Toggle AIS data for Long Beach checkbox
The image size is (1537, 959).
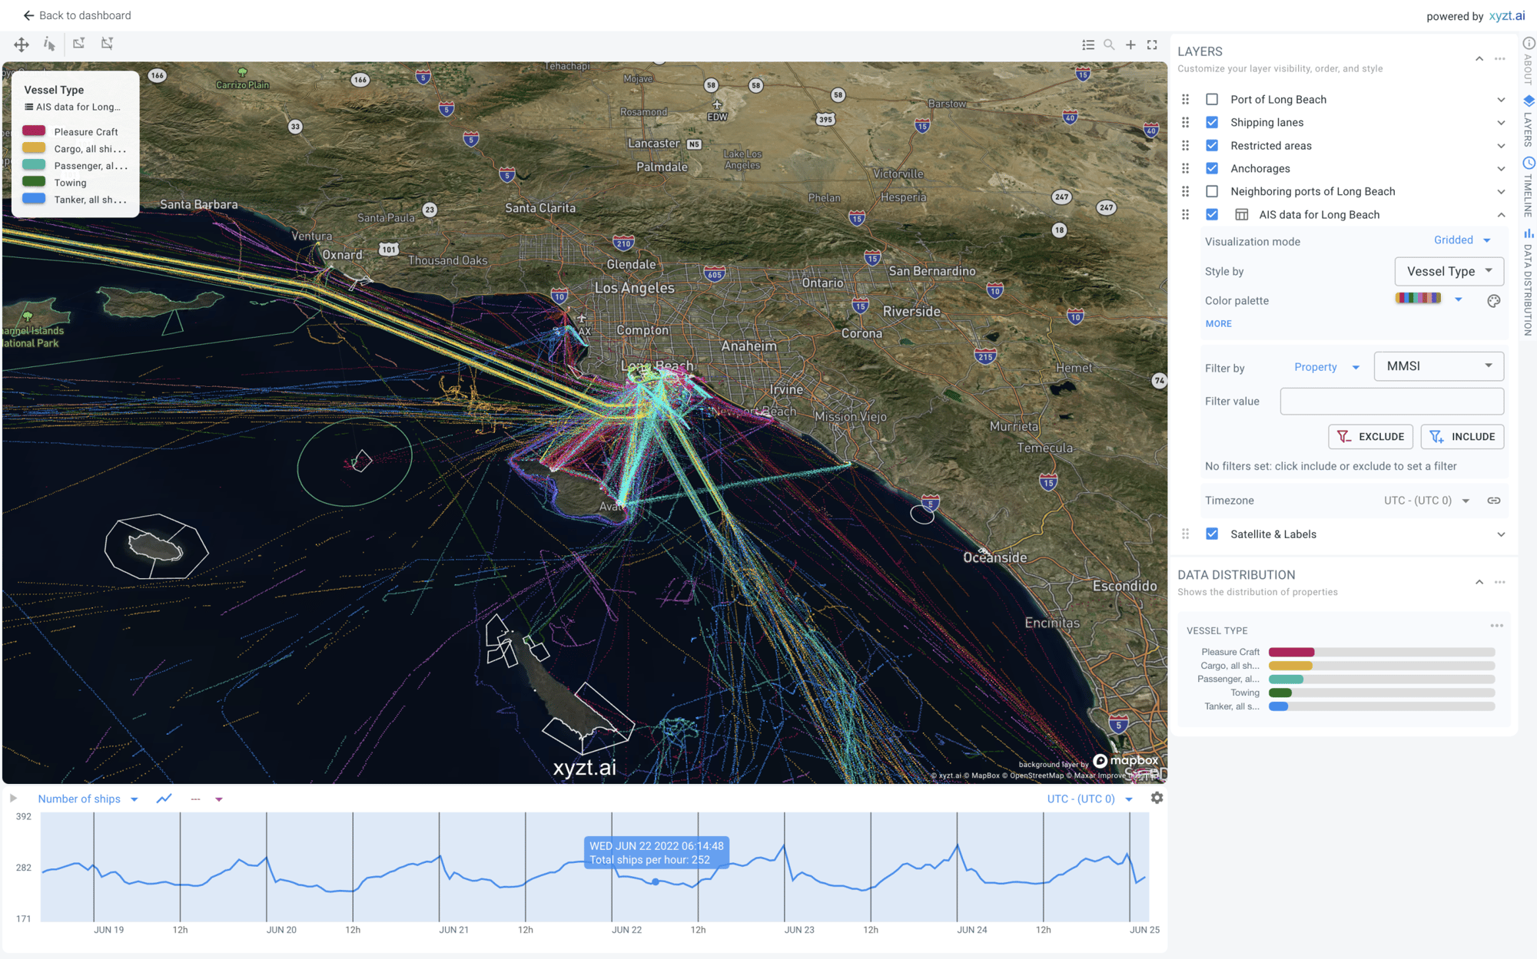pyautogui.click(x=1212, y=215)
